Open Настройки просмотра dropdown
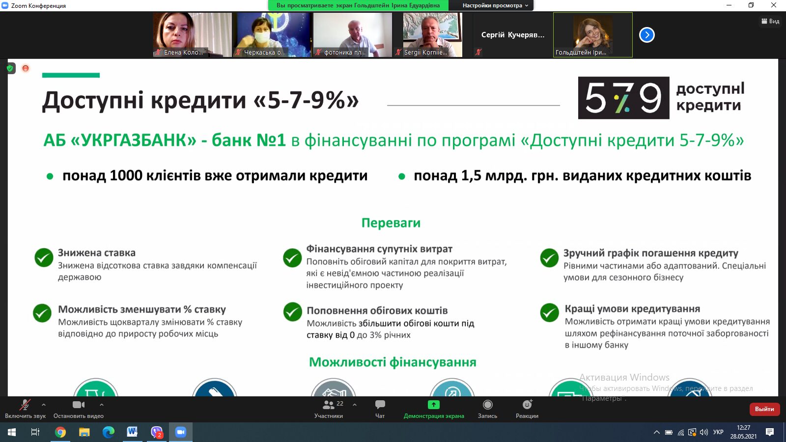Viewport: 786px width, 442px height. click(x=495, y=5)
